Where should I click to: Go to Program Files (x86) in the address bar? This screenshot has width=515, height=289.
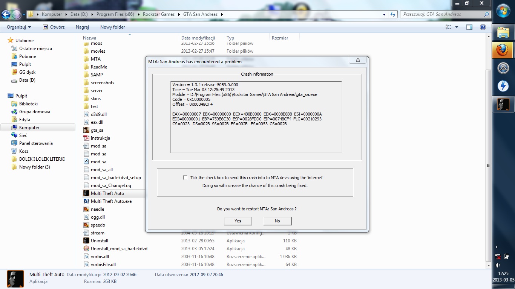(115, 14)
